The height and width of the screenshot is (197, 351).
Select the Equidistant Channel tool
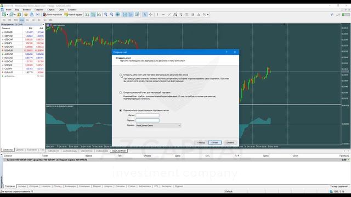point(175,15)
